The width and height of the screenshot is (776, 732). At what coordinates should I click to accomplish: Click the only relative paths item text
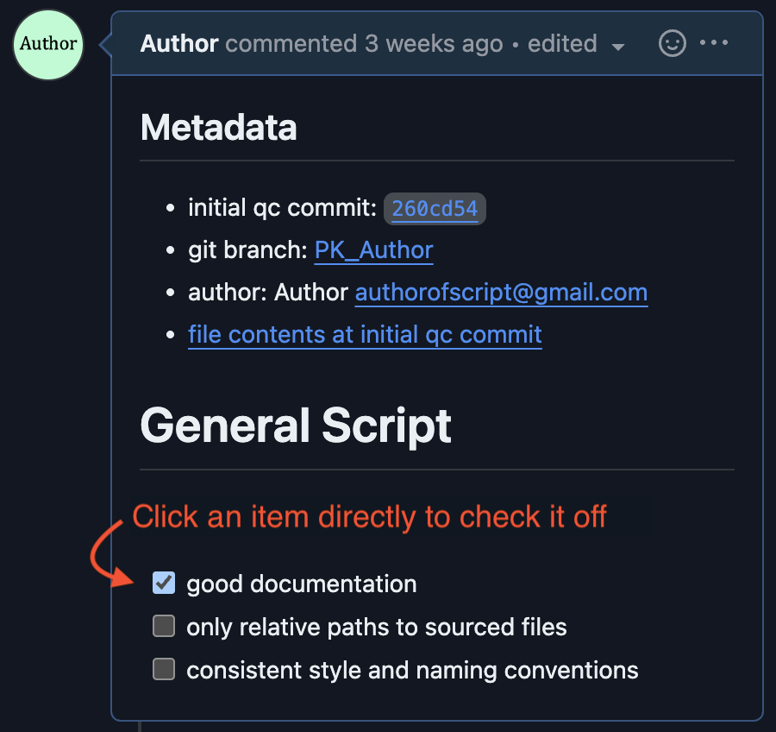pos(377,627)
